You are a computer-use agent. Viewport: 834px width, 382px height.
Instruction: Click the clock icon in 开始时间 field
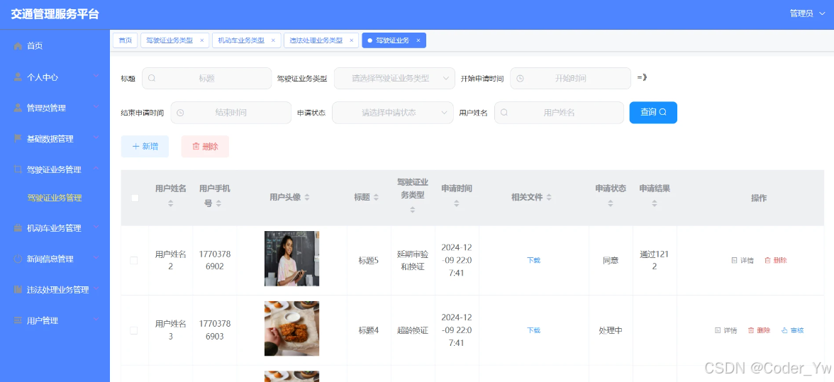pos(521,78)
